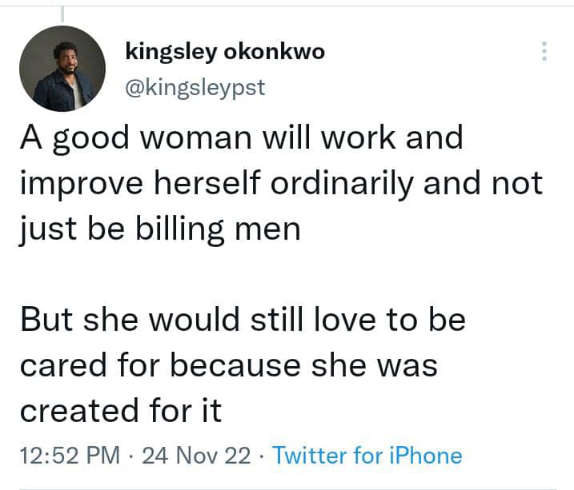Image resolution: width=574 pixels, height=490 pixels.
Task: Open the three-dot more options menu
Action: coord(544,51)
